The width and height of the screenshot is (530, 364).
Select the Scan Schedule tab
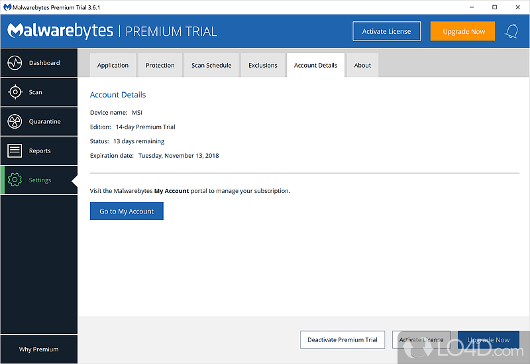(211, 65)
